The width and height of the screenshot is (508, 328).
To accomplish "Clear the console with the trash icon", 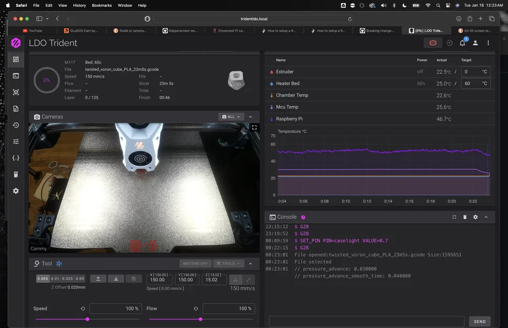I will (x=465, y=217).
